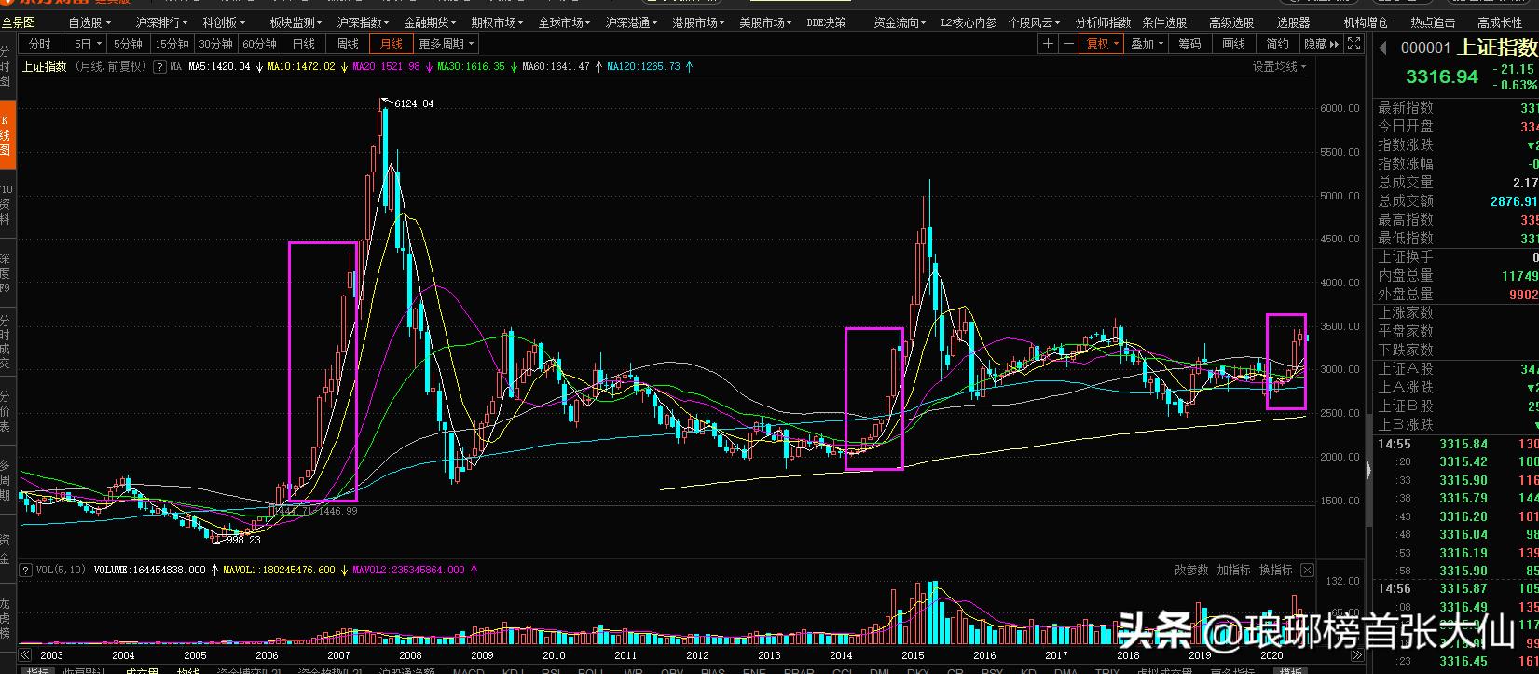This screenshot has width=1539, height=674.
Task: Open 金融期货 menu
Action: click(430, 21)
